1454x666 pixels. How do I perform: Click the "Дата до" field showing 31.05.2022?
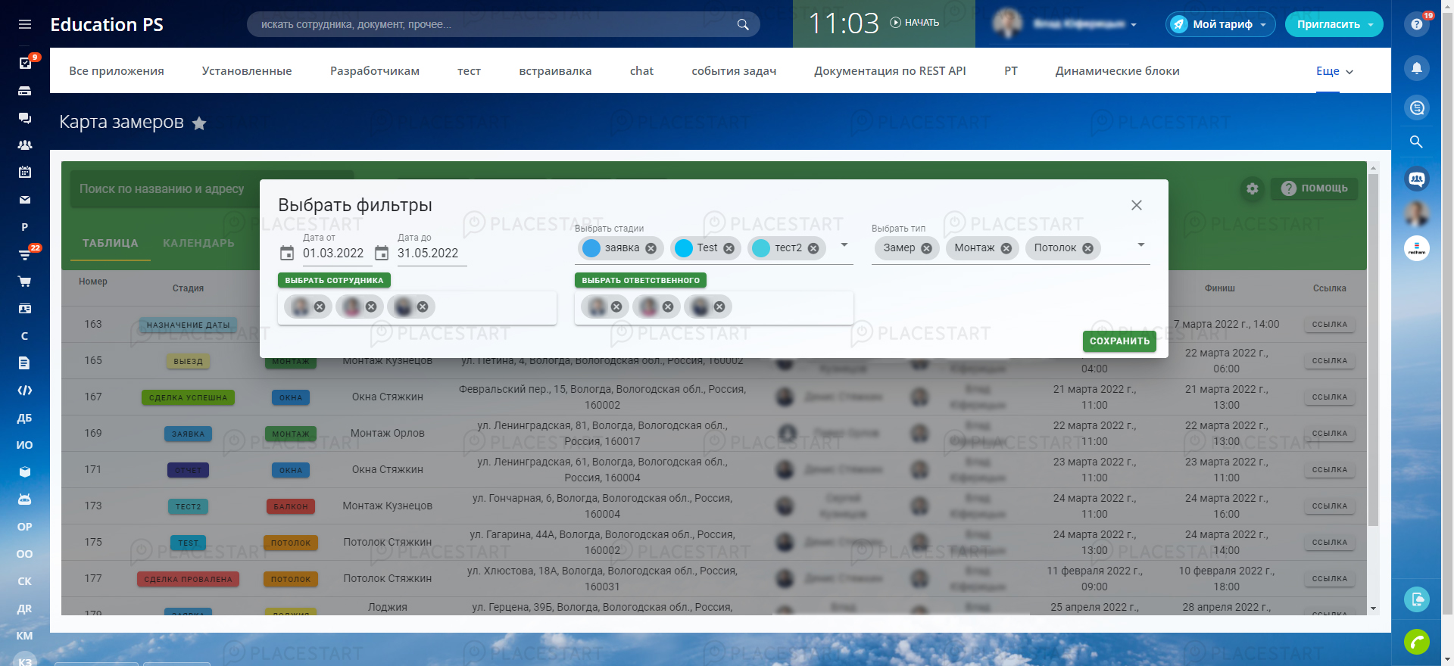pyautogui.click(x=429, y=254)
